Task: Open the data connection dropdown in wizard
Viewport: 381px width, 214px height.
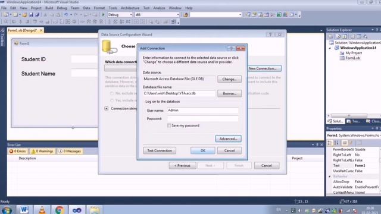Action: pyautogui.click(x=121, y=68)
